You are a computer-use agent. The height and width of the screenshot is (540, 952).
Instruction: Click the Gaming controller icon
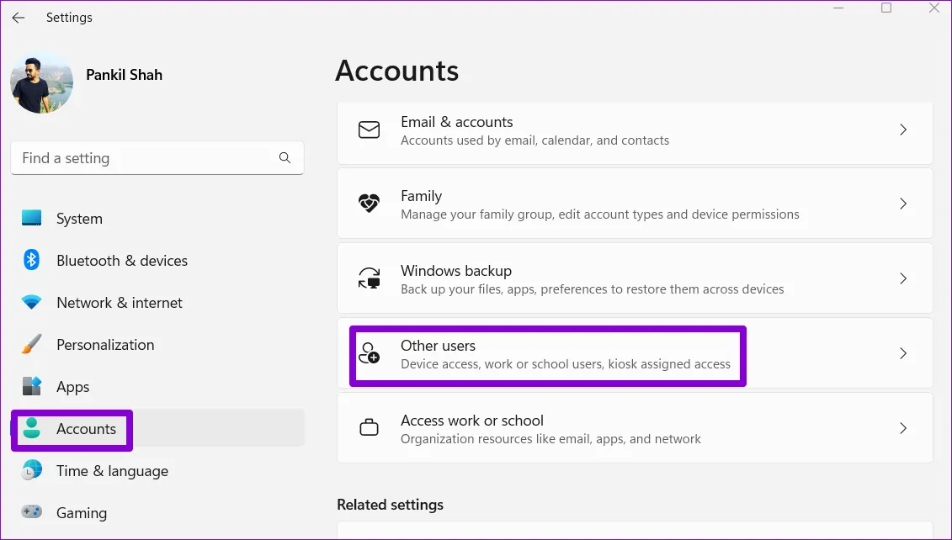point(30,512)
